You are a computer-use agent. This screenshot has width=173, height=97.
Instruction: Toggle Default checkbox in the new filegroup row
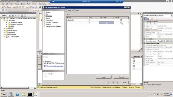click(121, 23)
